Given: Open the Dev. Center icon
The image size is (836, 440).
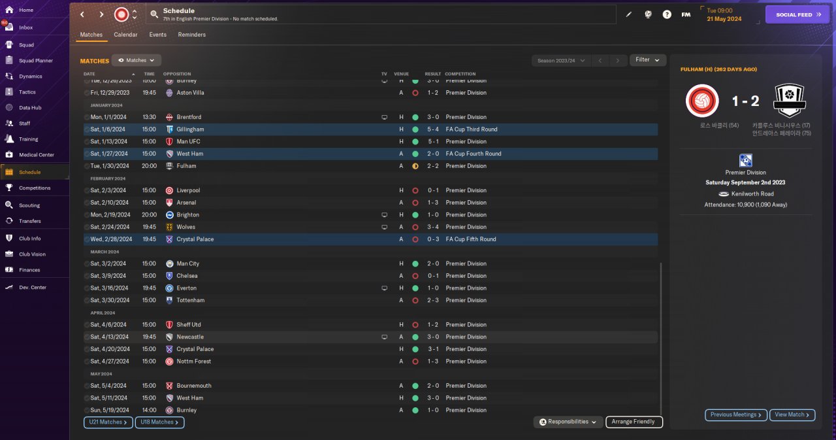Looking at the screenshot, I should pos(9,288).
